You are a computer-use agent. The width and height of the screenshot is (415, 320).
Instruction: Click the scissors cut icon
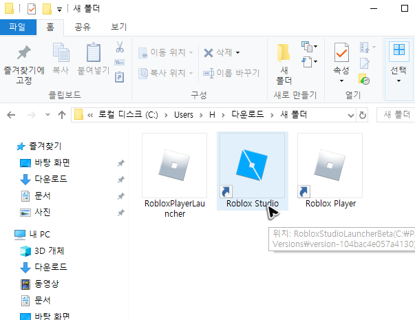click(120, 47)
